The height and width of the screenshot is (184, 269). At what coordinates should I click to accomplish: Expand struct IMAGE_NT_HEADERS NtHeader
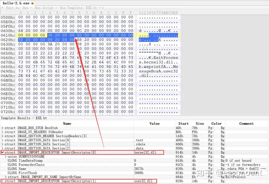pyautogui.click(x=2, y=132)
